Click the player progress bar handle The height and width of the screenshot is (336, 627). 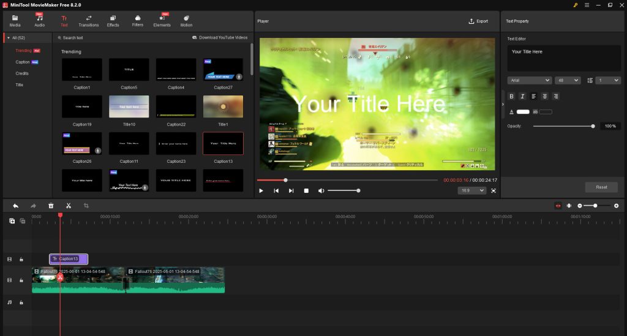point(285,180)
